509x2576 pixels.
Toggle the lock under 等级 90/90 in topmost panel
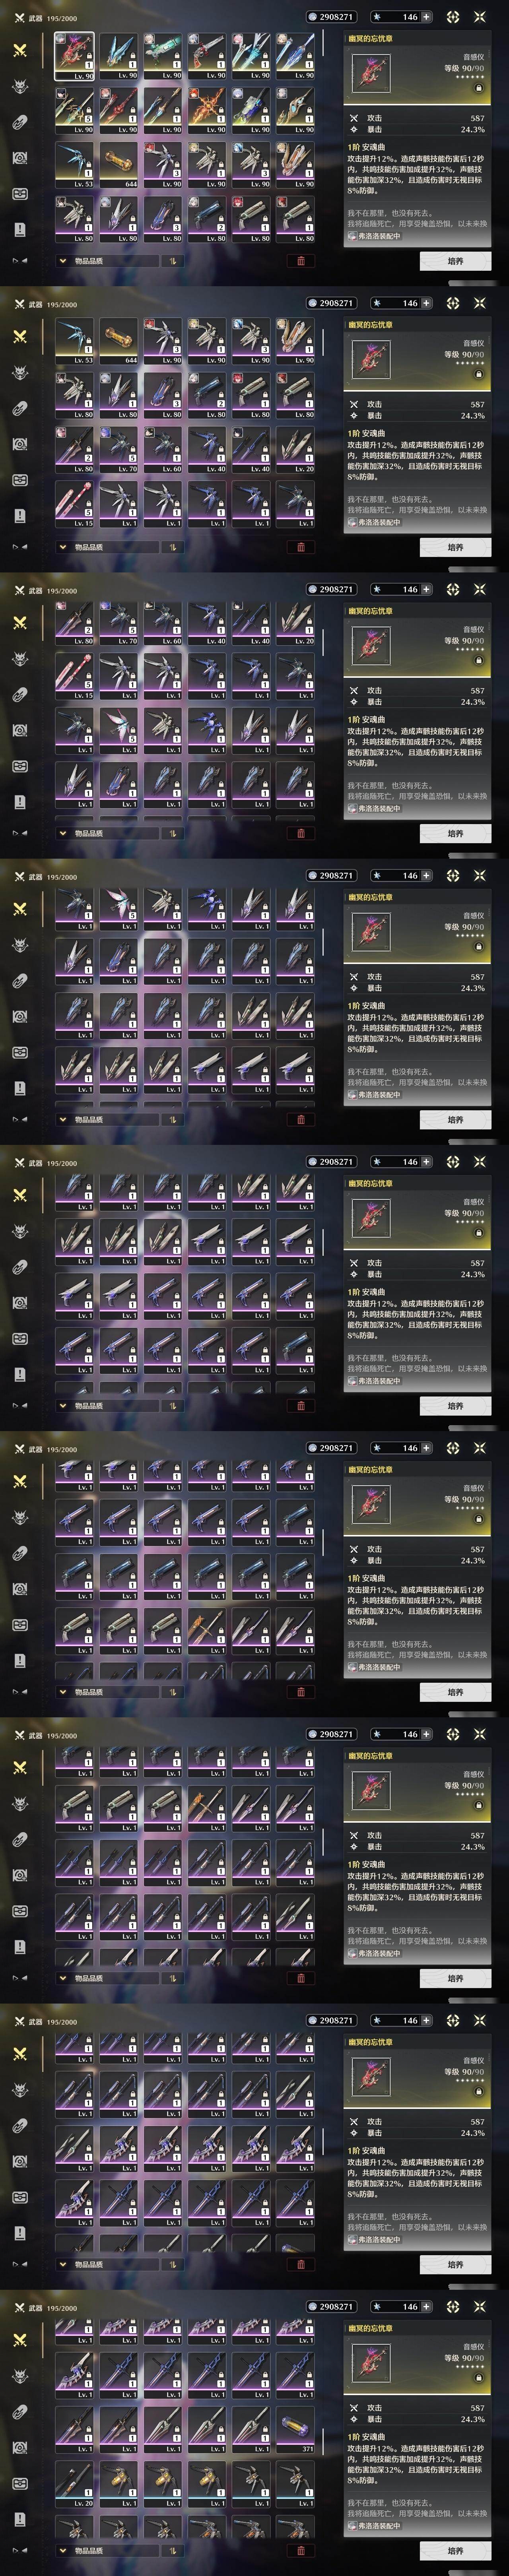[478, 87]
